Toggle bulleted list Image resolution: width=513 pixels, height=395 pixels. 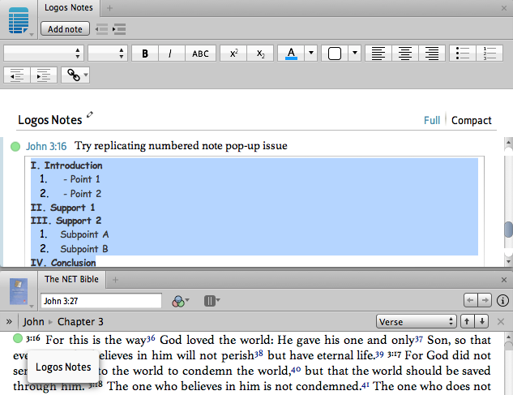(463, 54)
